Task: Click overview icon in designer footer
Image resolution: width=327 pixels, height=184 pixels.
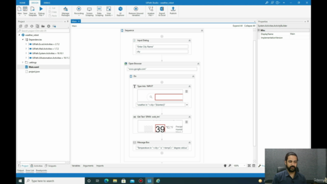Action: coord(253,166)
